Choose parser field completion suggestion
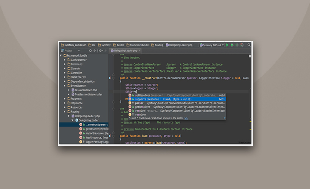Viewport: 310px width, 189px height. coord(177,103)
